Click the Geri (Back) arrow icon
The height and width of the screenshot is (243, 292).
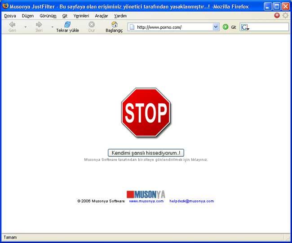pyautogui.click(x=12, y=24)
